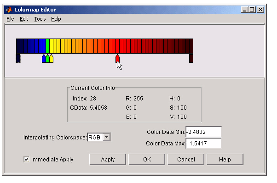Select the red color node marker
277x183 pixels.
click(x=117, y=58)
